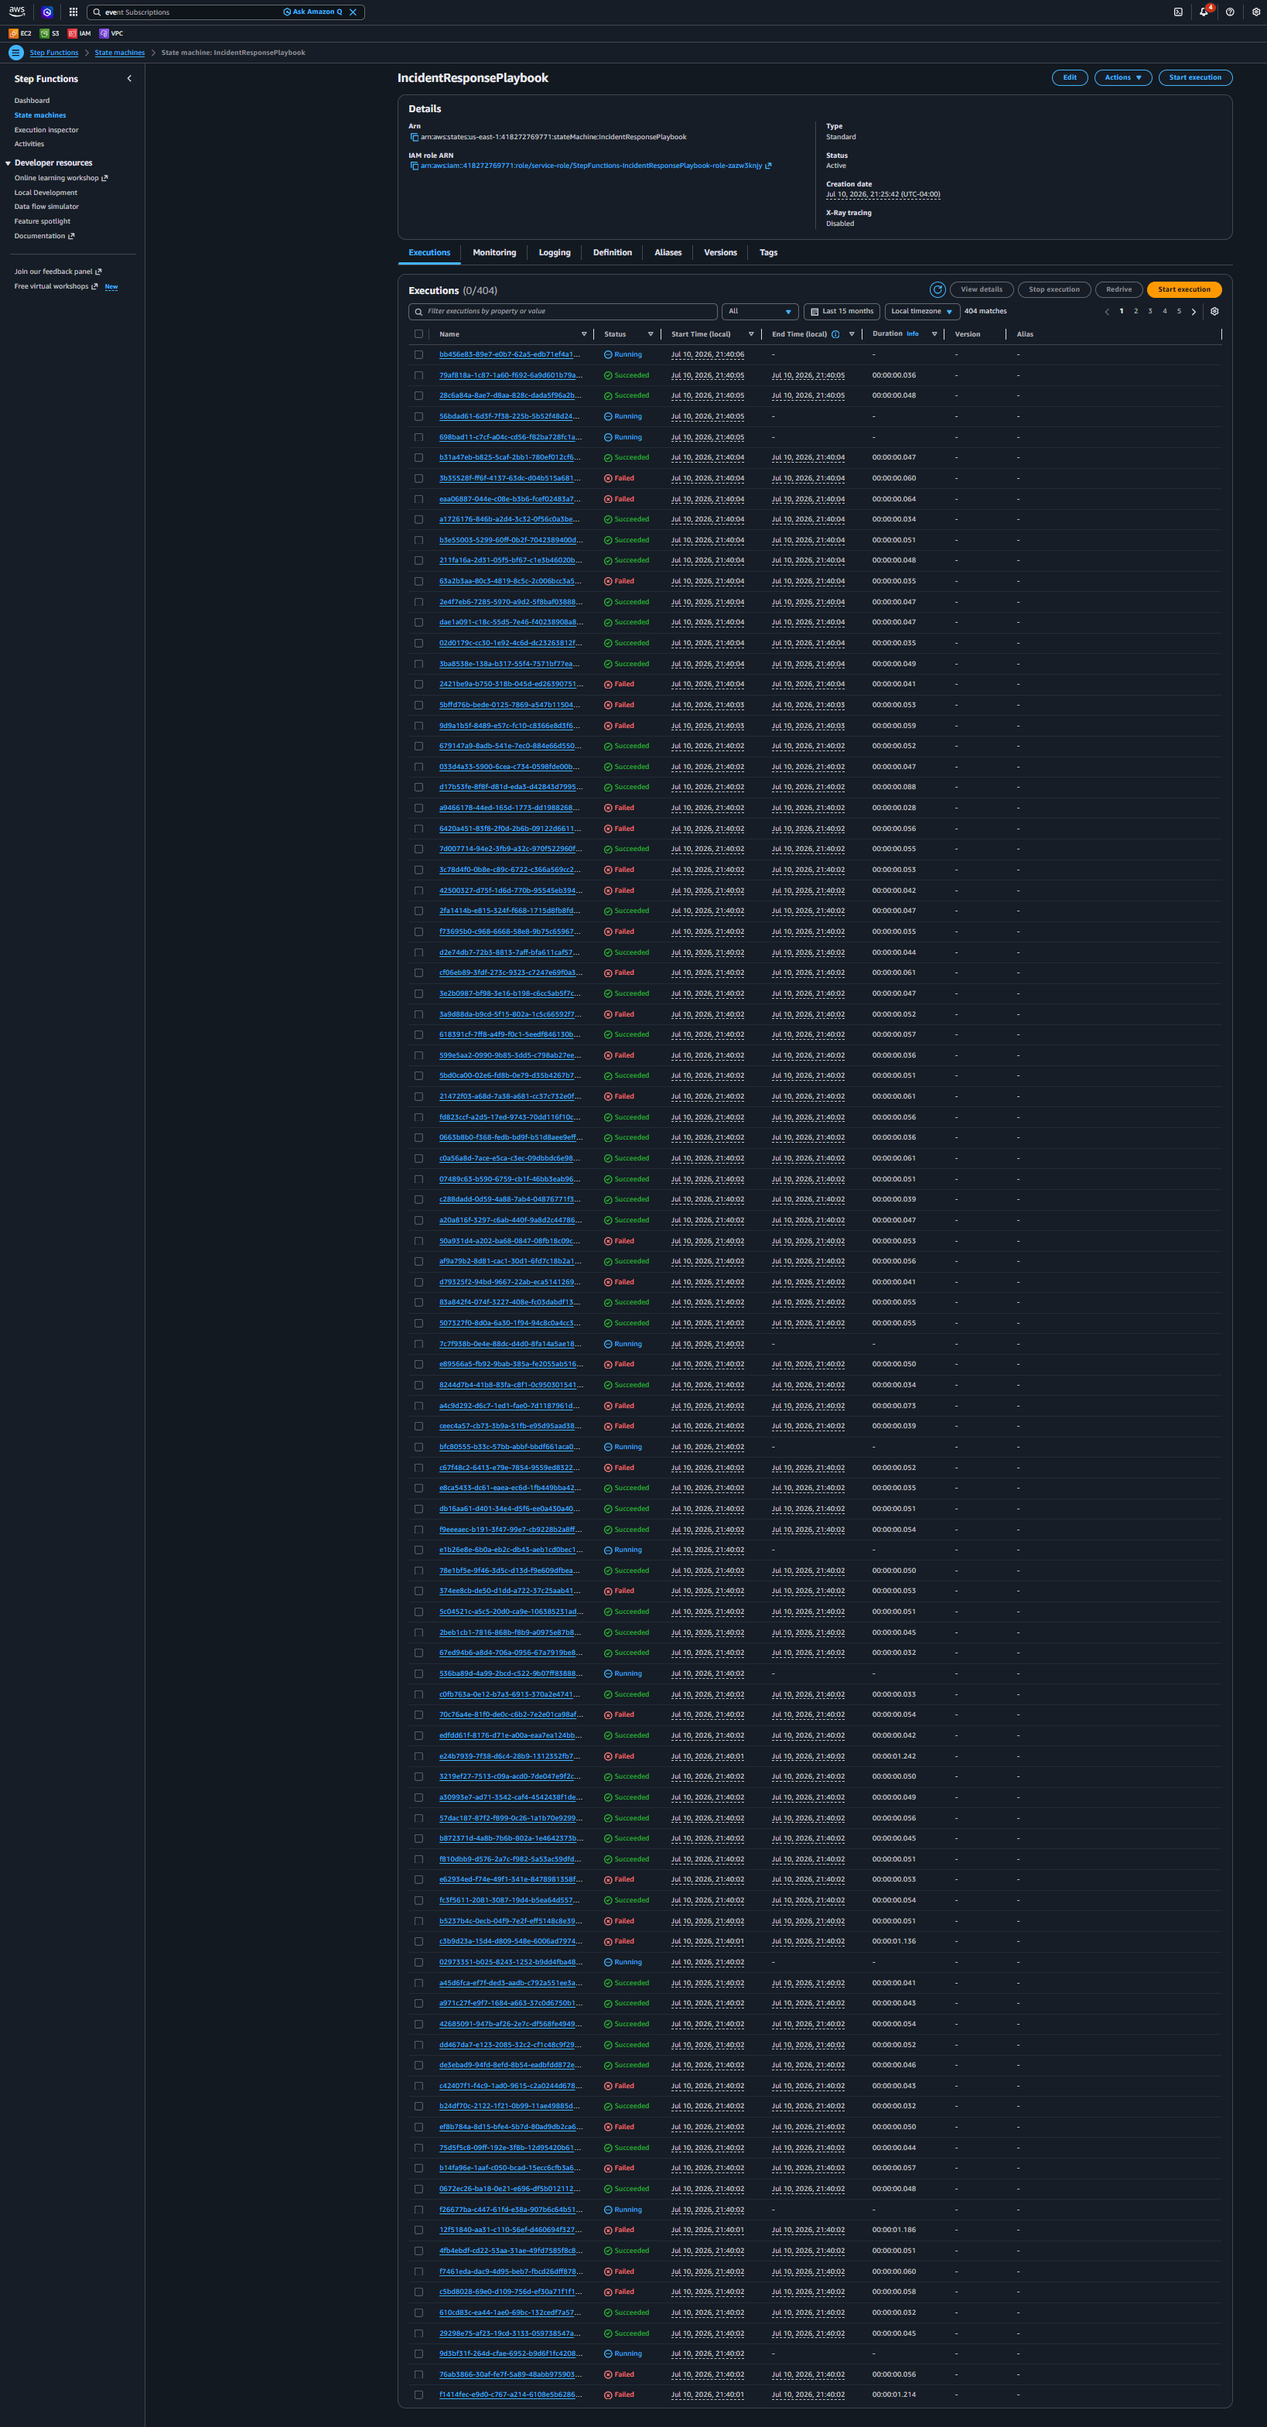Open Data flow simulator in the sidebar
The image size is (1267, 2427).
[46, 207]
